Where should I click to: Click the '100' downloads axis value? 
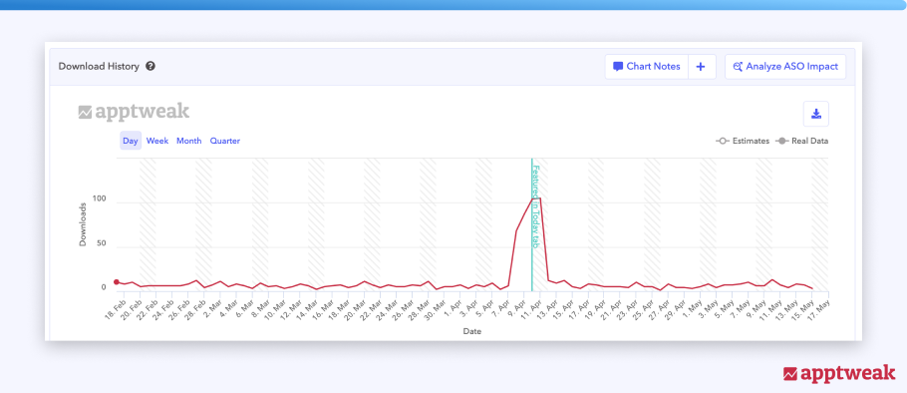coord(100,199)
